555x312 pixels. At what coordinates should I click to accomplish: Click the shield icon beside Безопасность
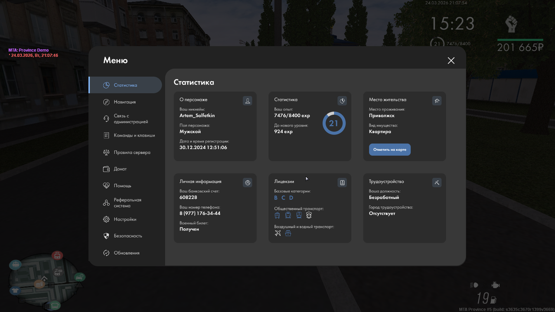click(106, 236)
